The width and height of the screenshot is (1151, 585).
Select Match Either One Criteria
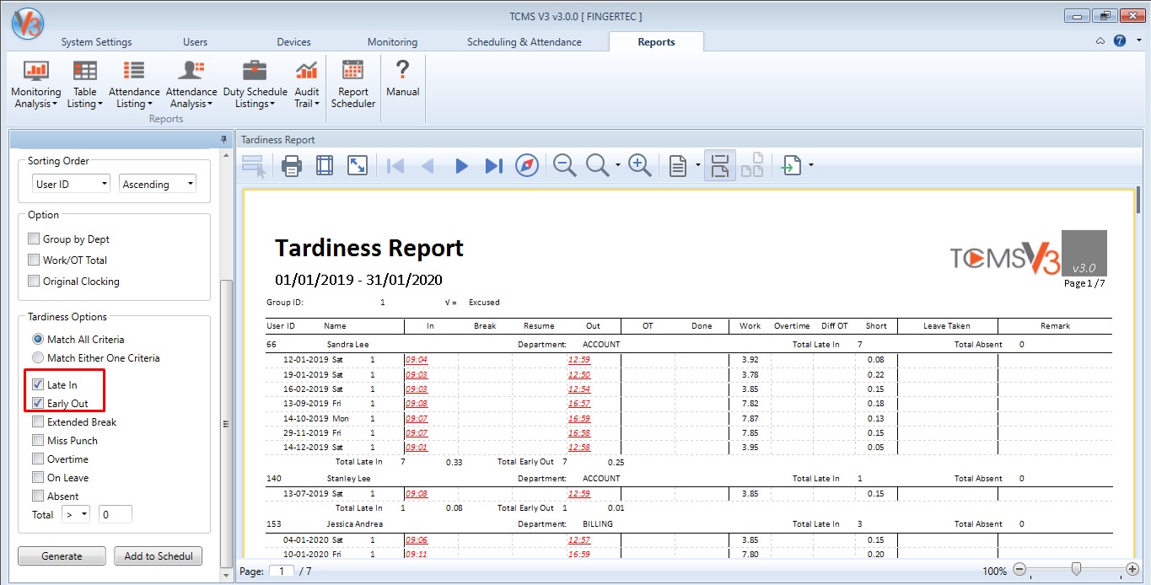coord(37,358)
